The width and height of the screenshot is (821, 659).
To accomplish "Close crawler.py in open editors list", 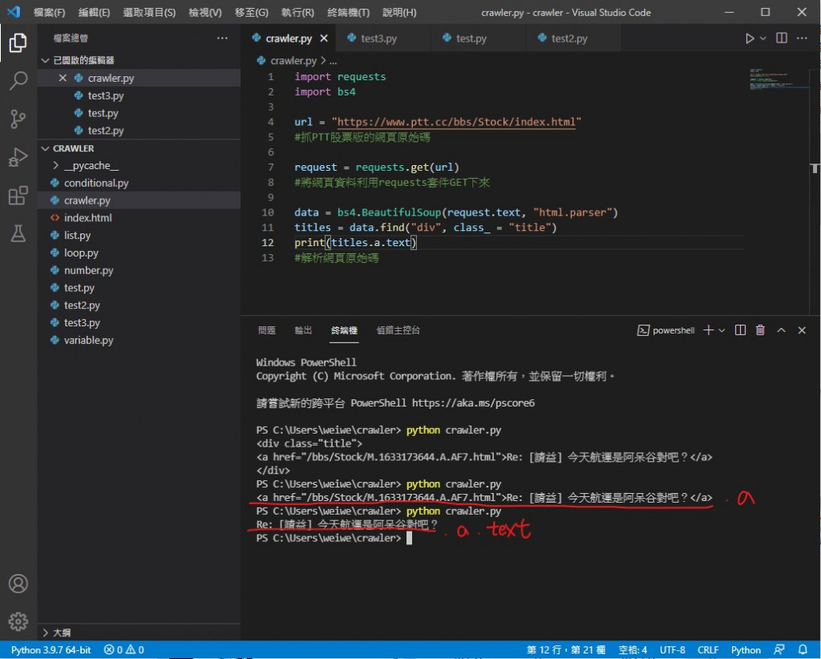I will pos(63,78).
